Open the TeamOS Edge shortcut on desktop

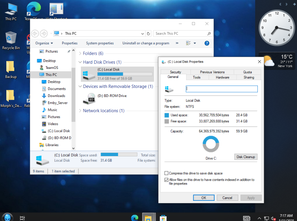[34, 11]
